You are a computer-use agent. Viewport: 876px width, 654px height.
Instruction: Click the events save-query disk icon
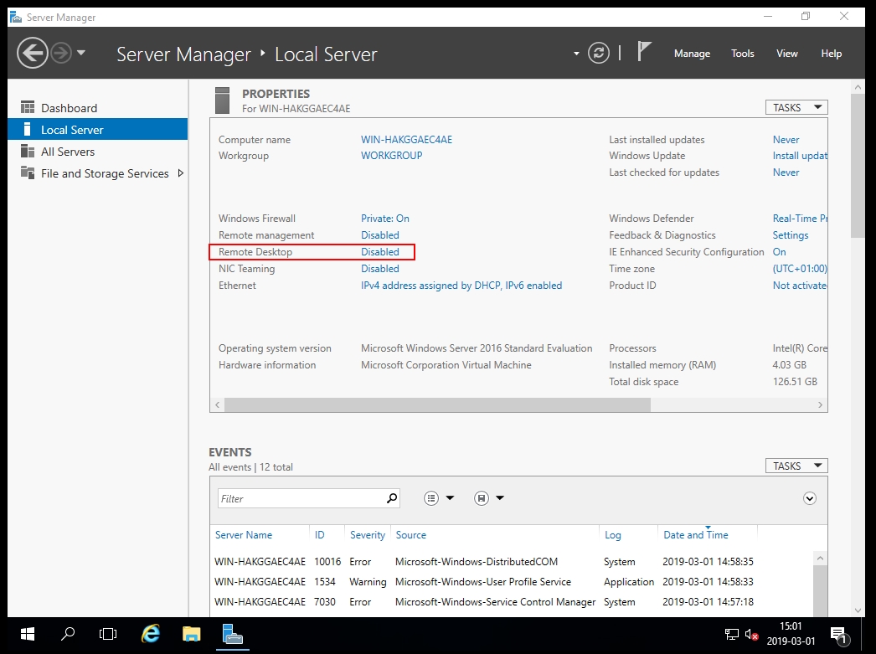click(481, 498)
